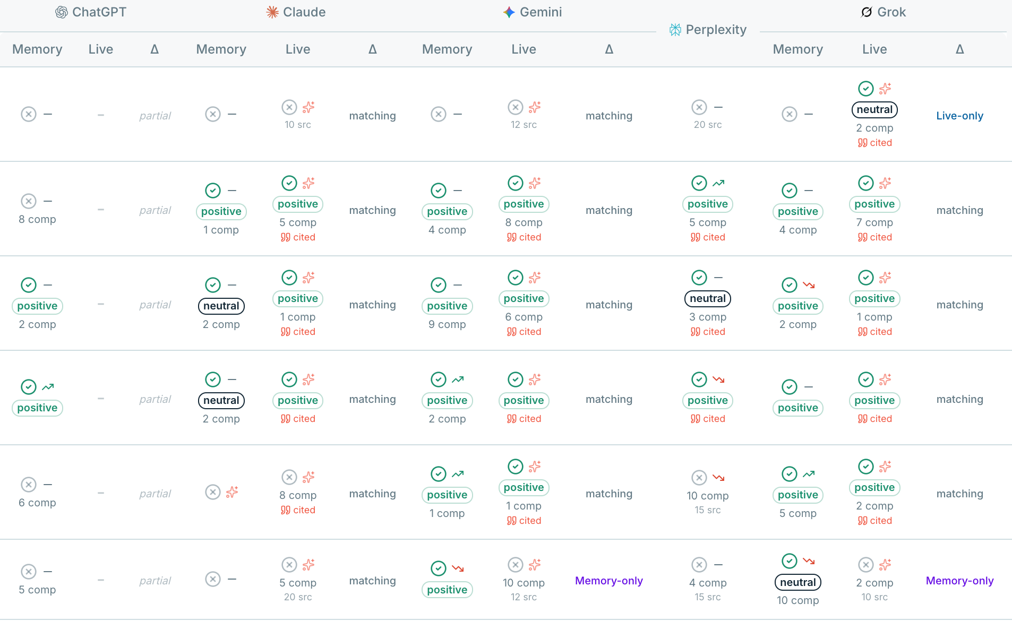Click the Claude starburst logo in the header
The height and width of the screenshot is (621, 1012).
click(272, 12)
